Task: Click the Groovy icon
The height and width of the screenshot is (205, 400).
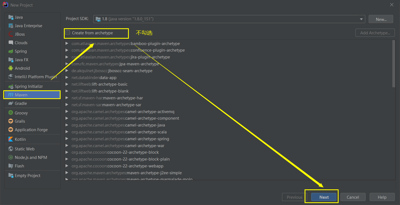Action: 11,113
